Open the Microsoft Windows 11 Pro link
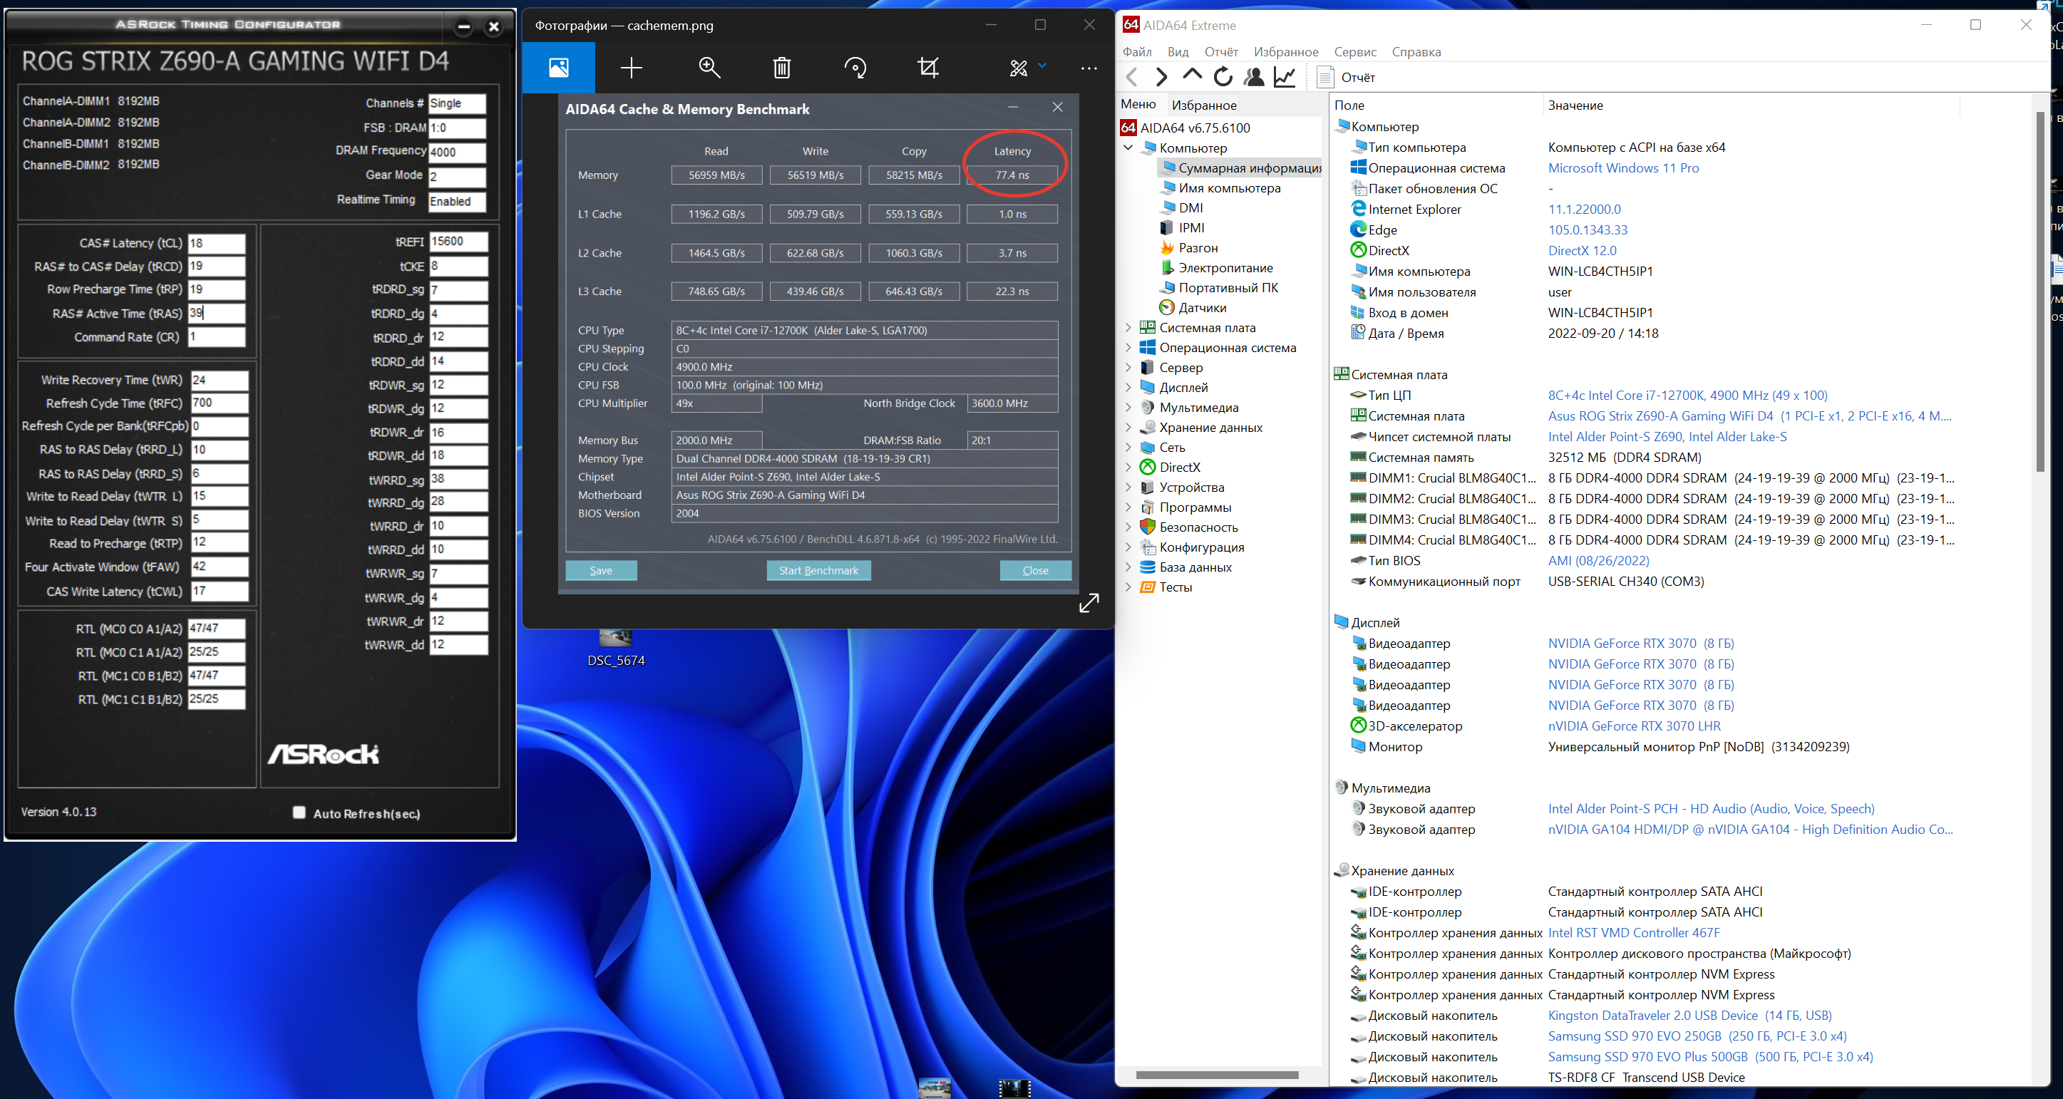The image size is (2063, 1099). (x=1622, y=168)
